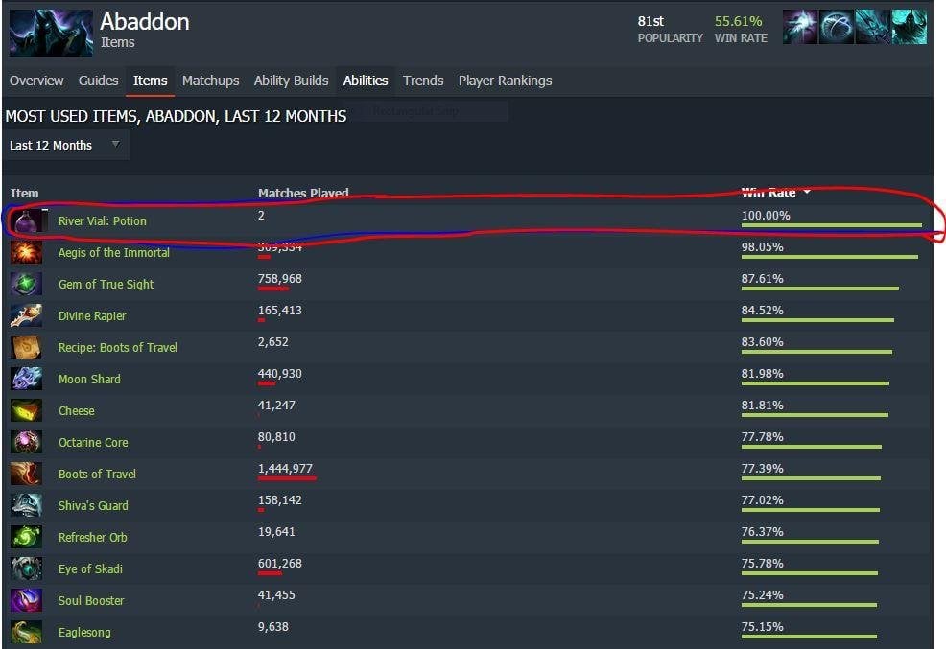Click the 84.52% win rate cell
The height and width of the screenshot is (649, 946).
(x=763, y=311)
